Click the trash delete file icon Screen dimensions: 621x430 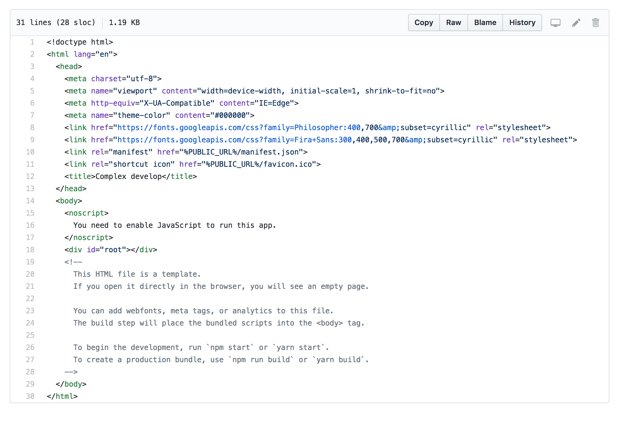pos(595,23)
